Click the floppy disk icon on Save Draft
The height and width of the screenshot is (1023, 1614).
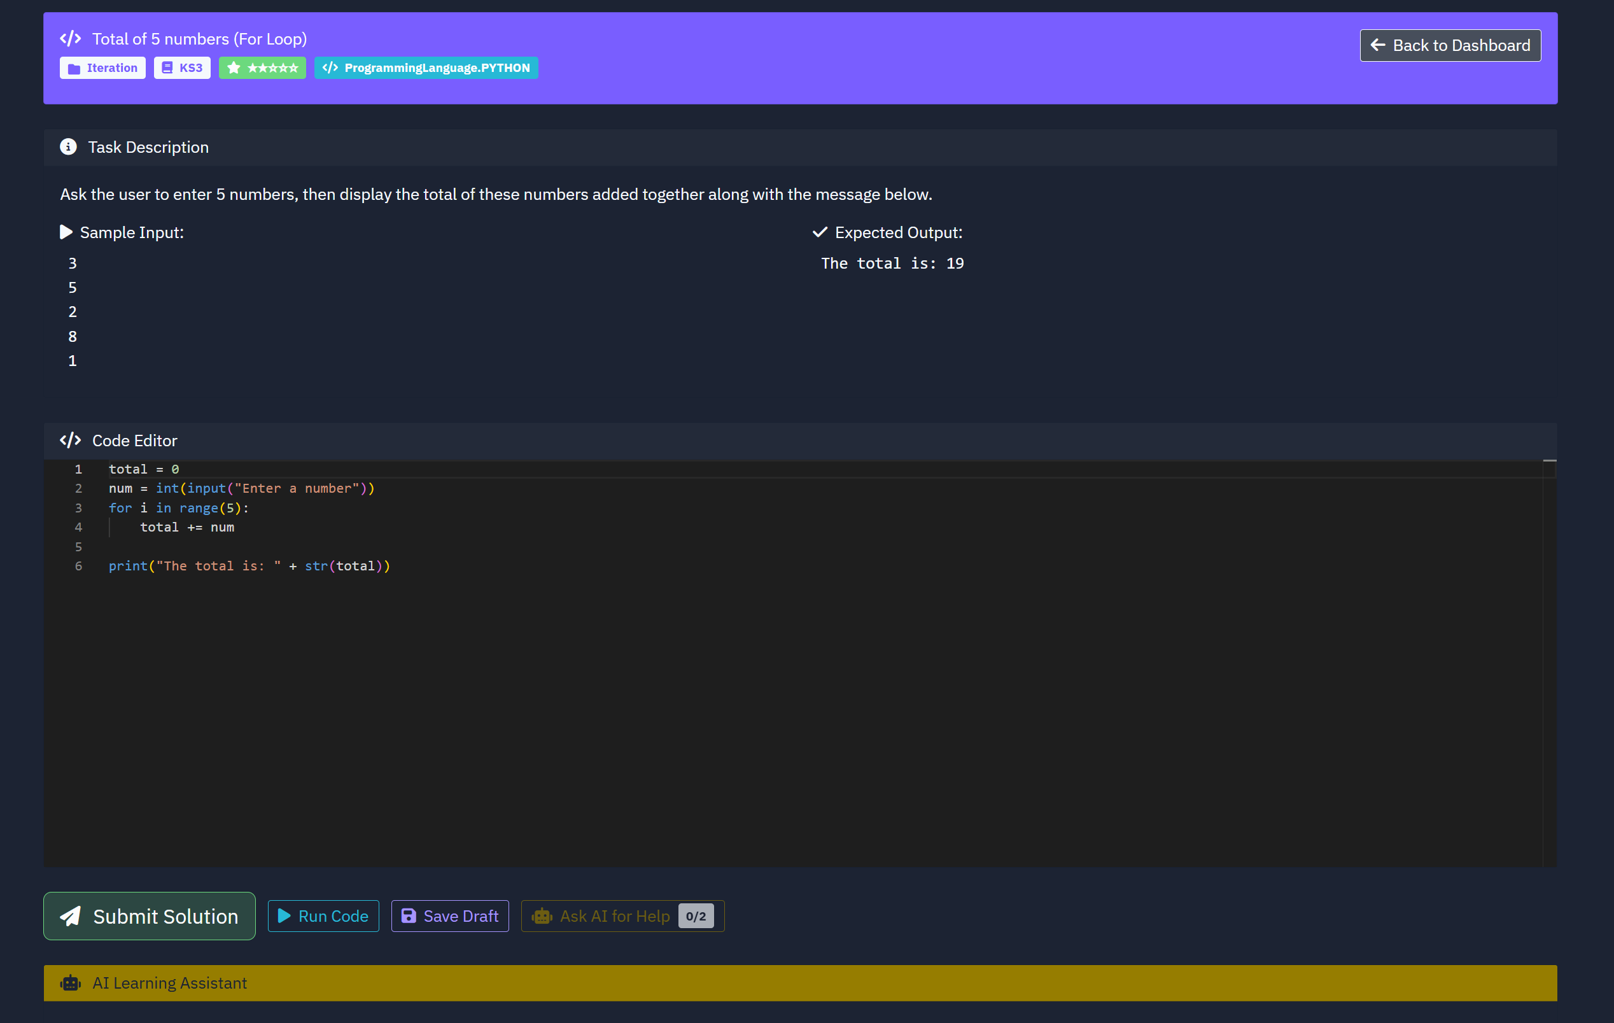[409, 916]
